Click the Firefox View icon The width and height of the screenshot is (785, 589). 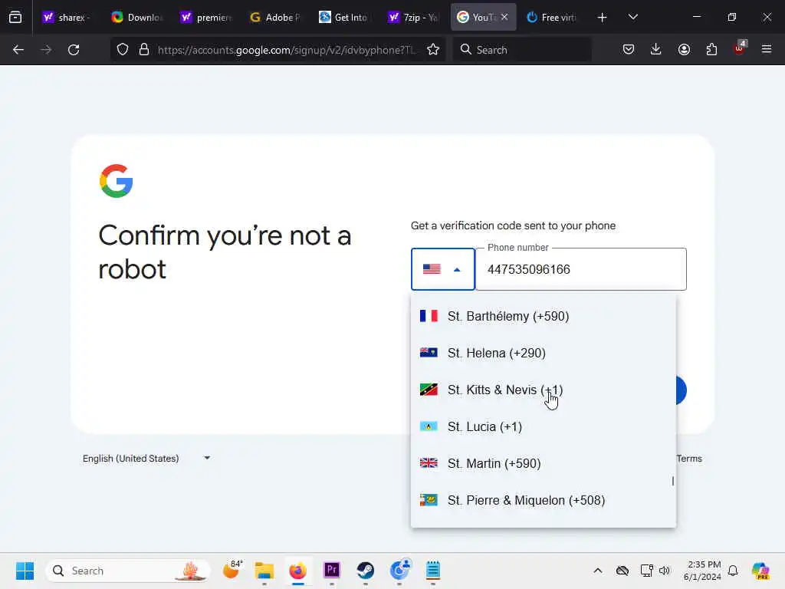pyautogui.click(x=15, y=17)
